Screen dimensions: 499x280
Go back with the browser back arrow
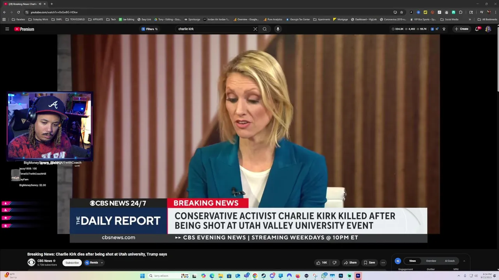pos(4,12)
